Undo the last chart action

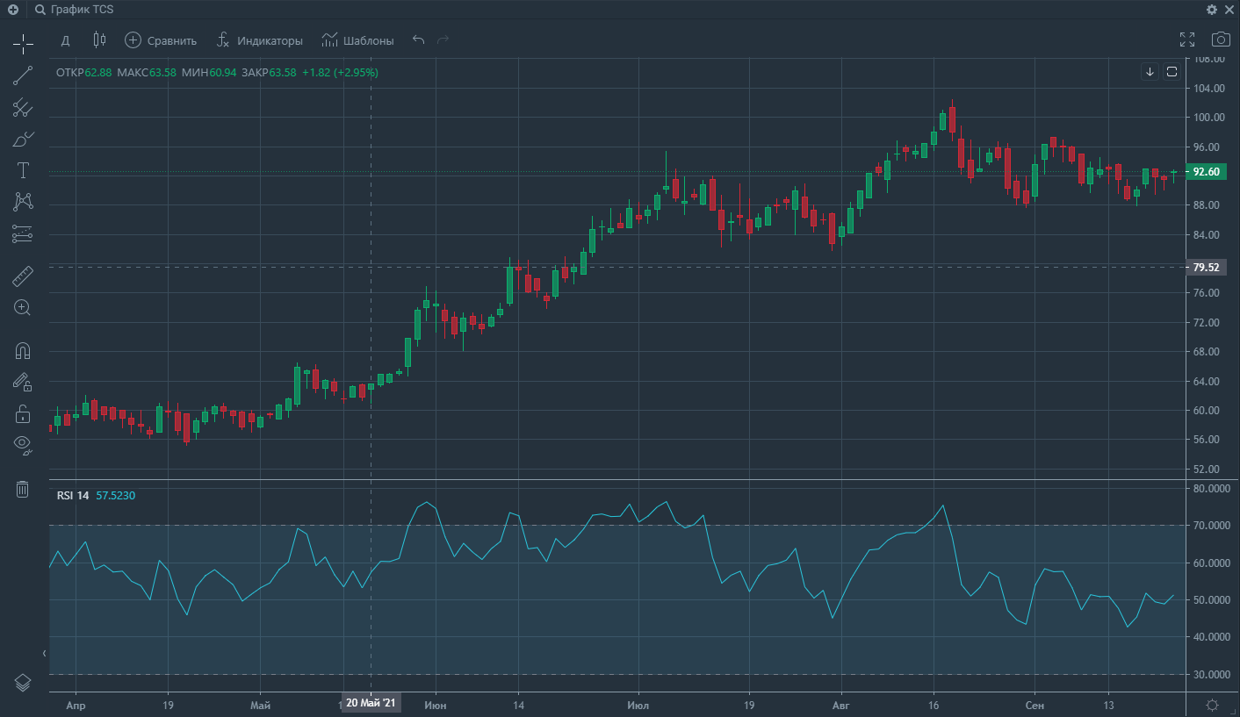pyautogui.click(x=419, y=40)
